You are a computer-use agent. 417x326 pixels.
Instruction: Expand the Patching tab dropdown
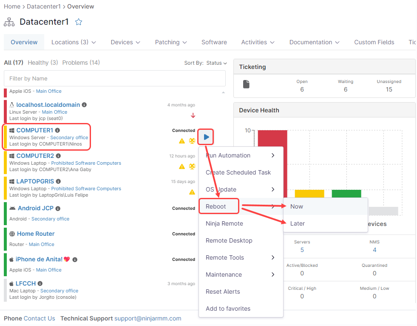point(184,43)
